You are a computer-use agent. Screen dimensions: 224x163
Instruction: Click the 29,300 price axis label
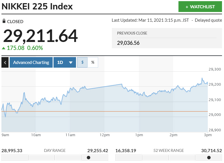pos(215,69)
